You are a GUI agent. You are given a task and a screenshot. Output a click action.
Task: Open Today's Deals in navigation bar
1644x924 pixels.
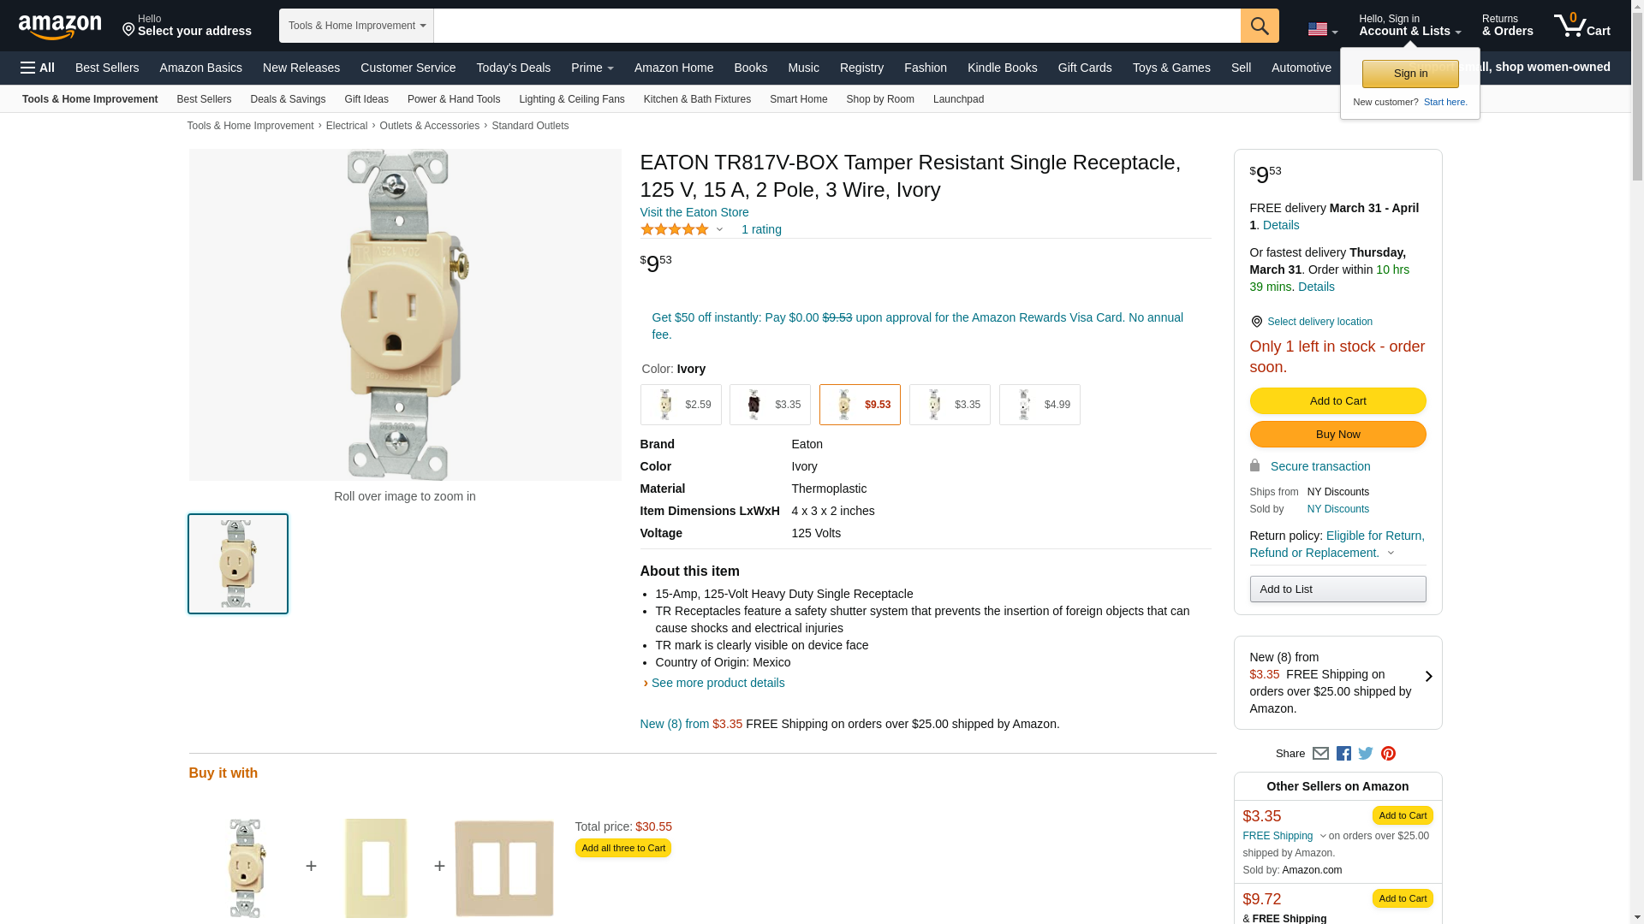click(x=513, y=68)
